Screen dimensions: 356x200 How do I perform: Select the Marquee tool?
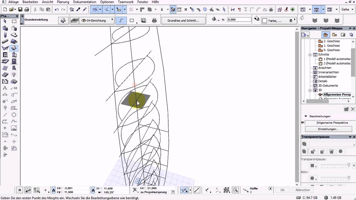(x=14, y=21)
